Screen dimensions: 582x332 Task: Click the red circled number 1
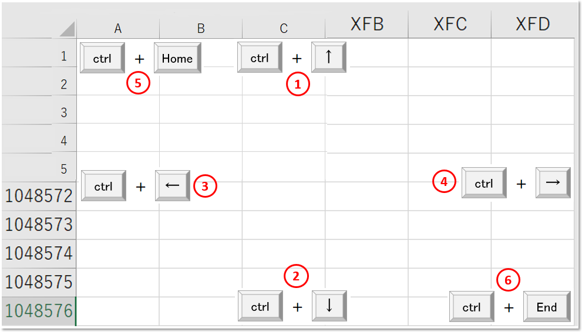[298, 84]
